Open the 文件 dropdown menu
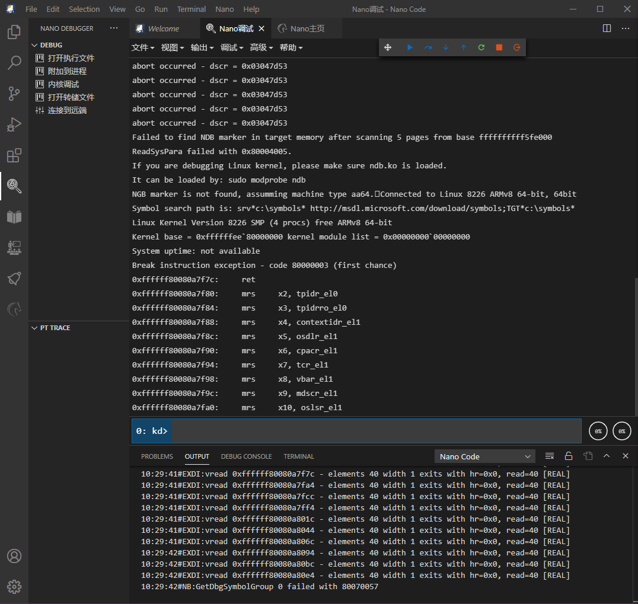 coord(143,47)
